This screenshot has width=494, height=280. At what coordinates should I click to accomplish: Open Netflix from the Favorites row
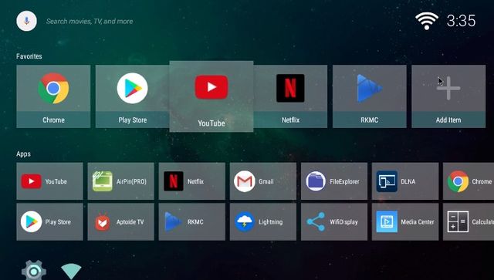(x=290, y=96)
